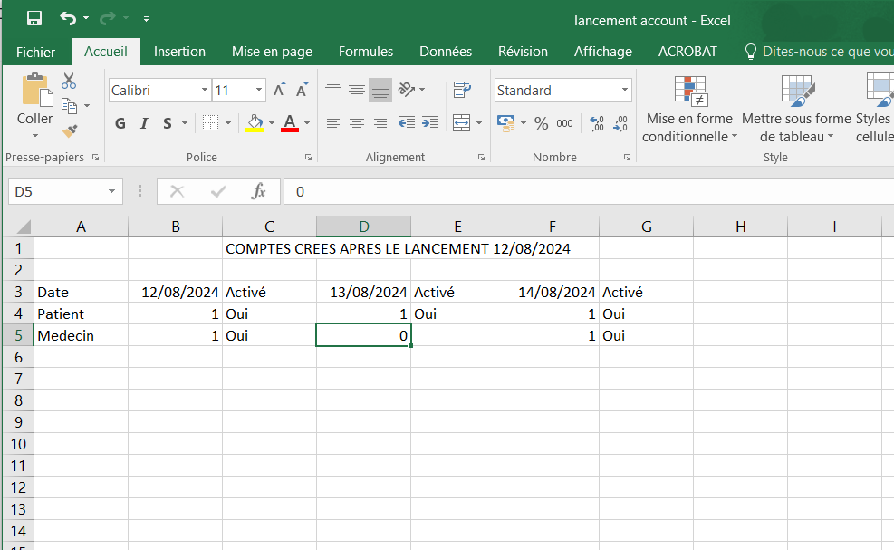
Task: Click the Wrap Text icon
Action: tap(462, 90)
